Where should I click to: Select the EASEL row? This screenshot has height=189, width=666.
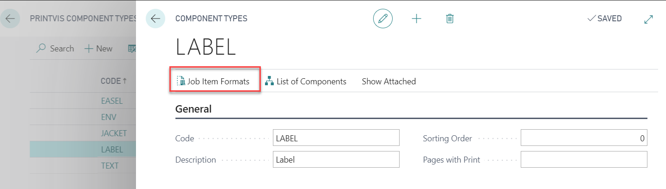pyautogui.click(x=83, y=101)
